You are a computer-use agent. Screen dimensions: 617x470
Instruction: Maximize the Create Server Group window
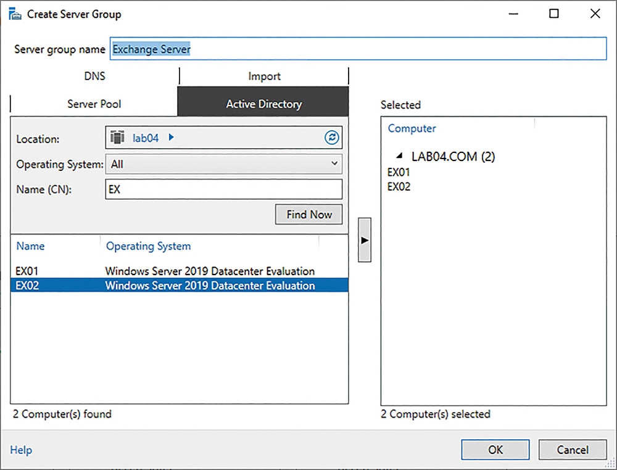(x=553, y=14)
